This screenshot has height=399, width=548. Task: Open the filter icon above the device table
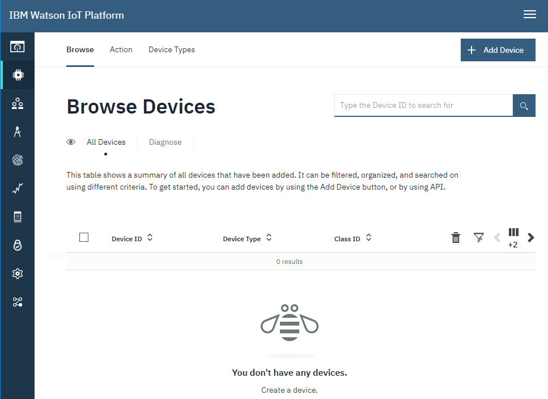click(479, 237)
